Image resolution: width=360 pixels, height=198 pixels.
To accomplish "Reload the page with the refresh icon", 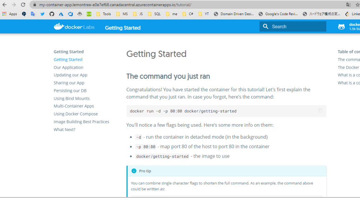I will [23, 5].
